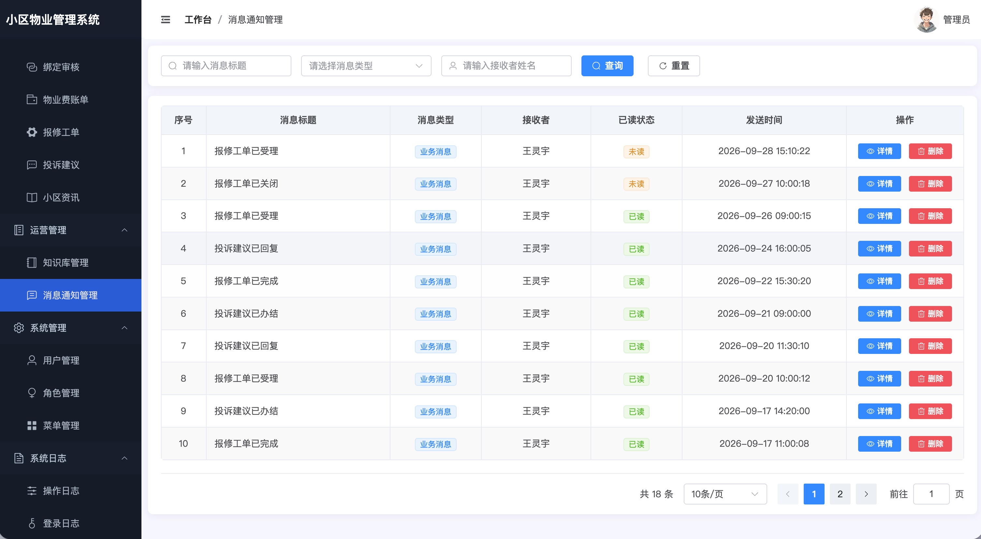This screenshot has height=539, width=981.
Task: Click the 查询 search button
Action: click(x=608, y=66)
